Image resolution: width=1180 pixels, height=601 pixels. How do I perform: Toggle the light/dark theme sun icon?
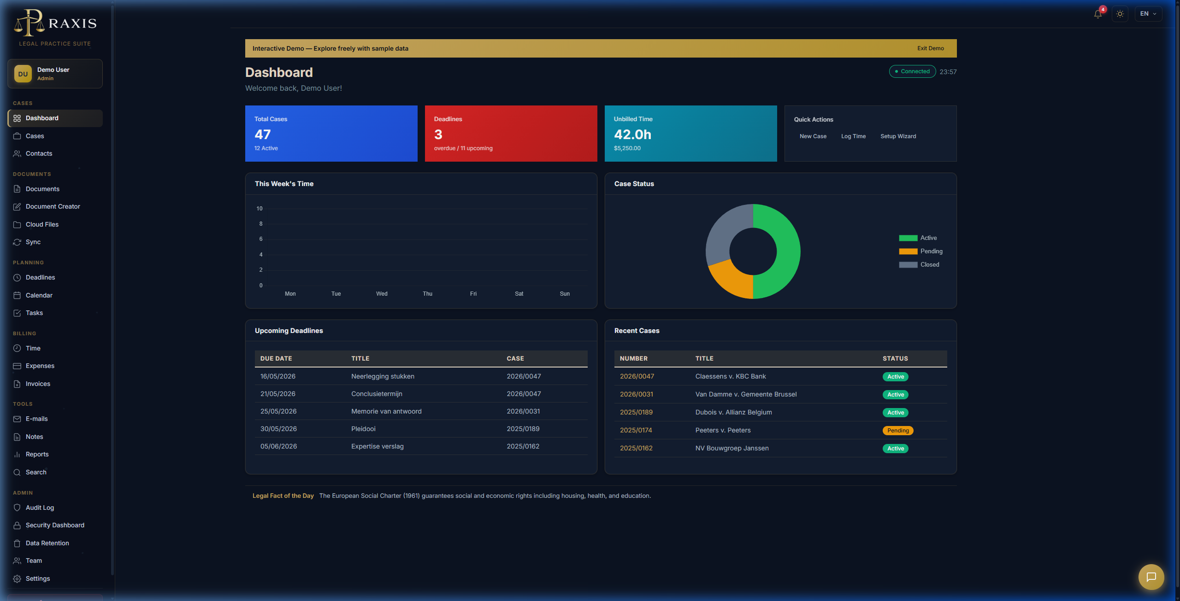(x=1120, y=14)
